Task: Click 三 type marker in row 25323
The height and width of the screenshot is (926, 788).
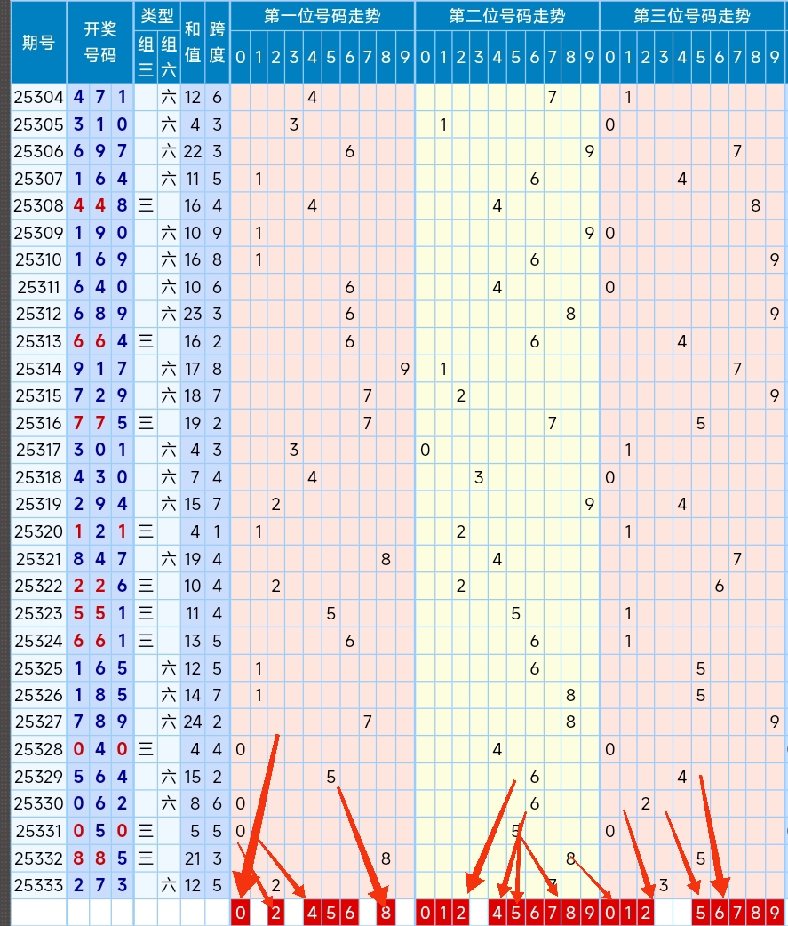Action: (146, 613)
